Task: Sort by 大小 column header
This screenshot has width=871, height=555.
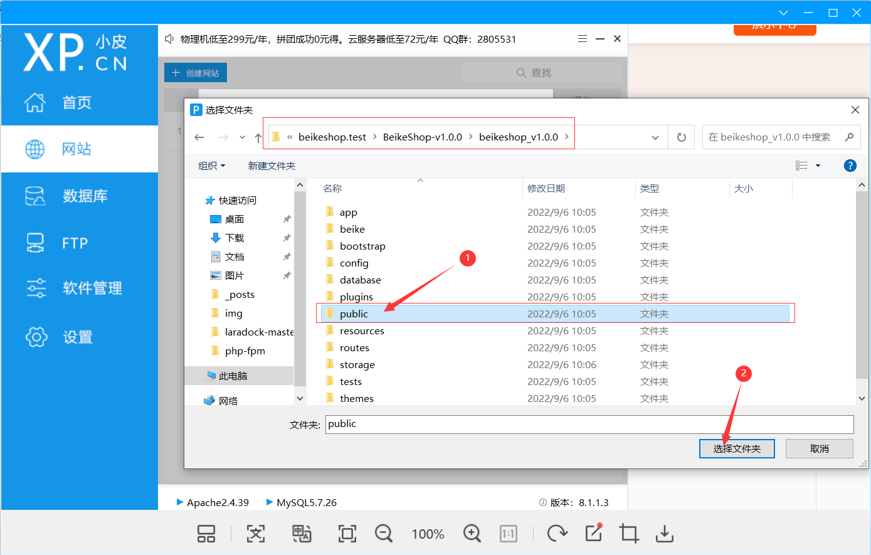Action: [744, 188]
